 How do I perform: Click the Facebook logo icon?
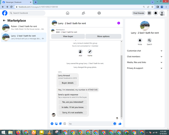click(x=5, y=13)
